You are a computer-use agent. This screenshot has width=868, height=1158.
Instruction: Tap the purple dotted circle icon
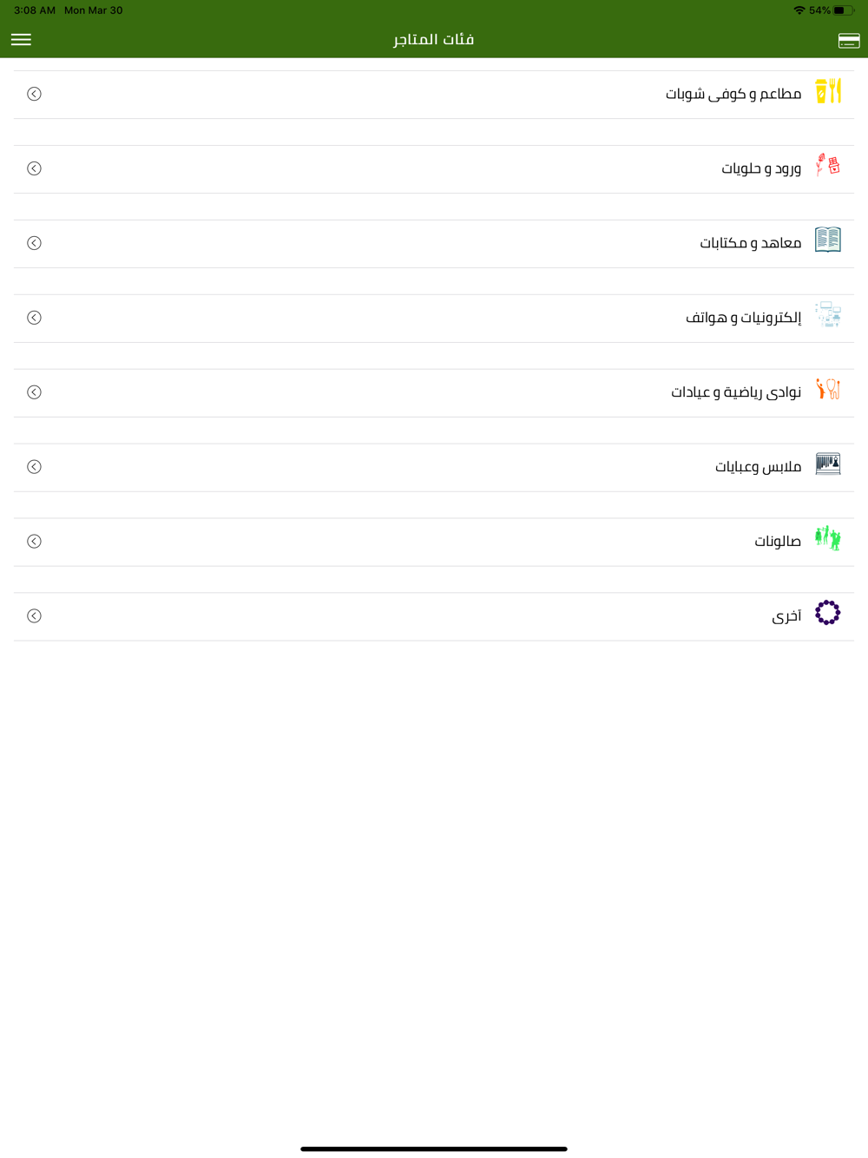click(x=828, y=613)
